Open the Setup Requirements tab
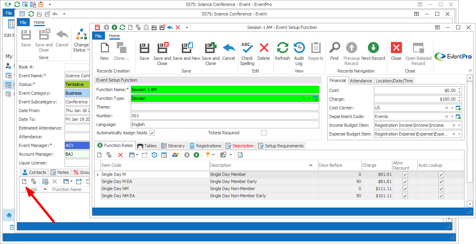 tap(281, 146)
